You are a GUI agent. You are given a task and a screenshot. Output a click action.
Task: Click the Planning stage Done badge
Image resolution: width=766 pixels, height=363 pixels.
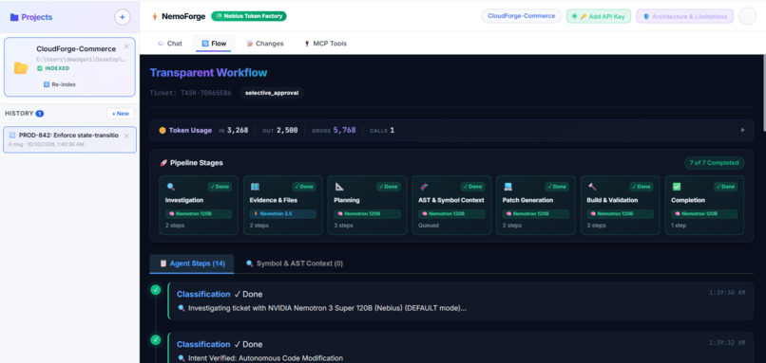pos(389,187)
